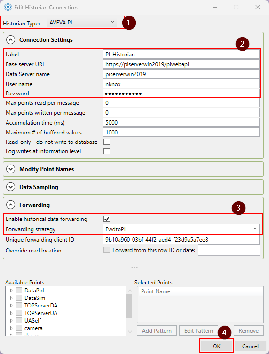Click the Remove button
269x354 pixels.
[249, 331]
